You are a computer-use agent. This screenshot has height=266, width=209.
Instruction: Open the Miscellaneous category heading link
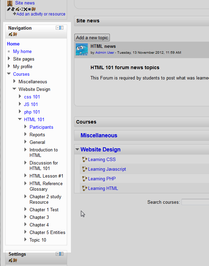(x=99, y=135)
